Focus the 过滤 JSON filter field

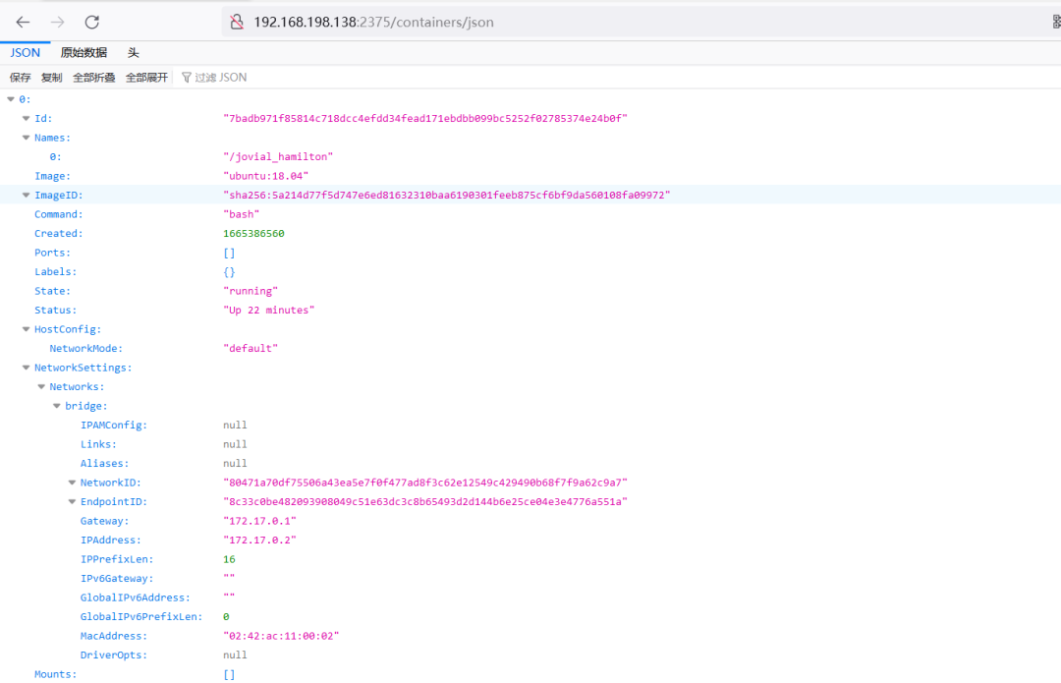pyautogui.click(x=221, y=78)
